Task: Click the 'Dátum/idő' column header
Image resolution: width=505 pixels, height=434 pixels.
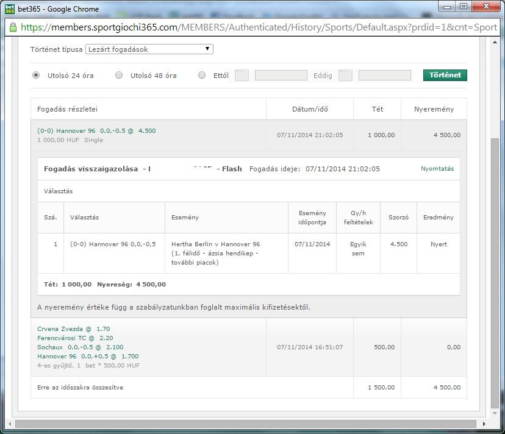Action: [x=310, y=109]
